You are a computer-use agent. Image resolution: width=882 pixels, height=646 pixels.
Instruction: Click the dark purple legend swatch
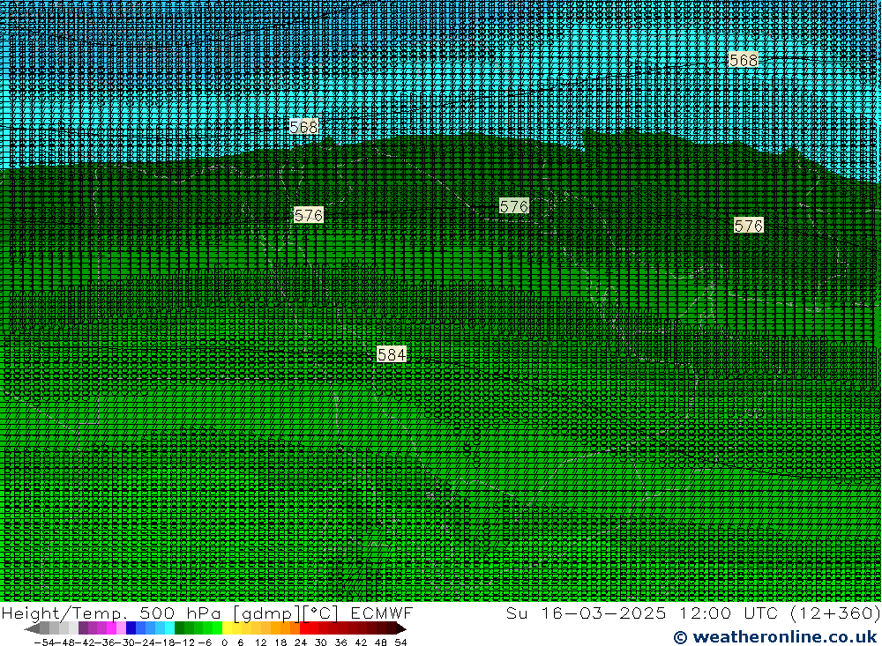83,628
